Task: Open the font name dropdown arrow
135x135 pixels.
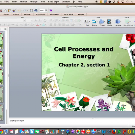Action: point(24,21)
